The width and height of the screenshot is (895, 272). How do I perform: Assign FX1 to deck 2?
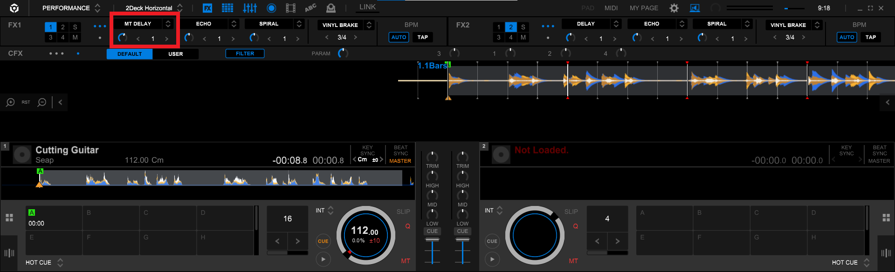pos(63,27)
